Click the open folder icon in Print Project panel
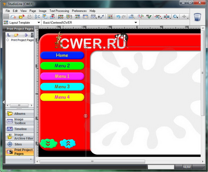The image size is (208, 172). coord(16,35)
